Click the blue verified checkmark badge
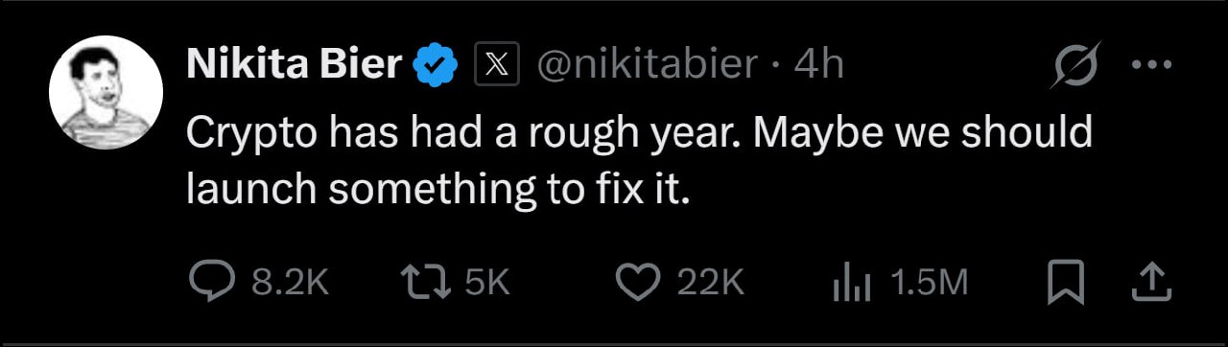Screen dimensions: 1228x347 (436, 65)
